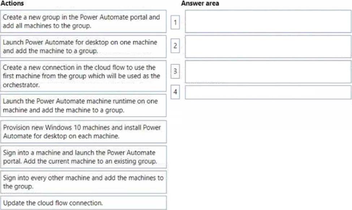
Task: Select 'Update the cloud flow connection' action
Action: (83, 203)
